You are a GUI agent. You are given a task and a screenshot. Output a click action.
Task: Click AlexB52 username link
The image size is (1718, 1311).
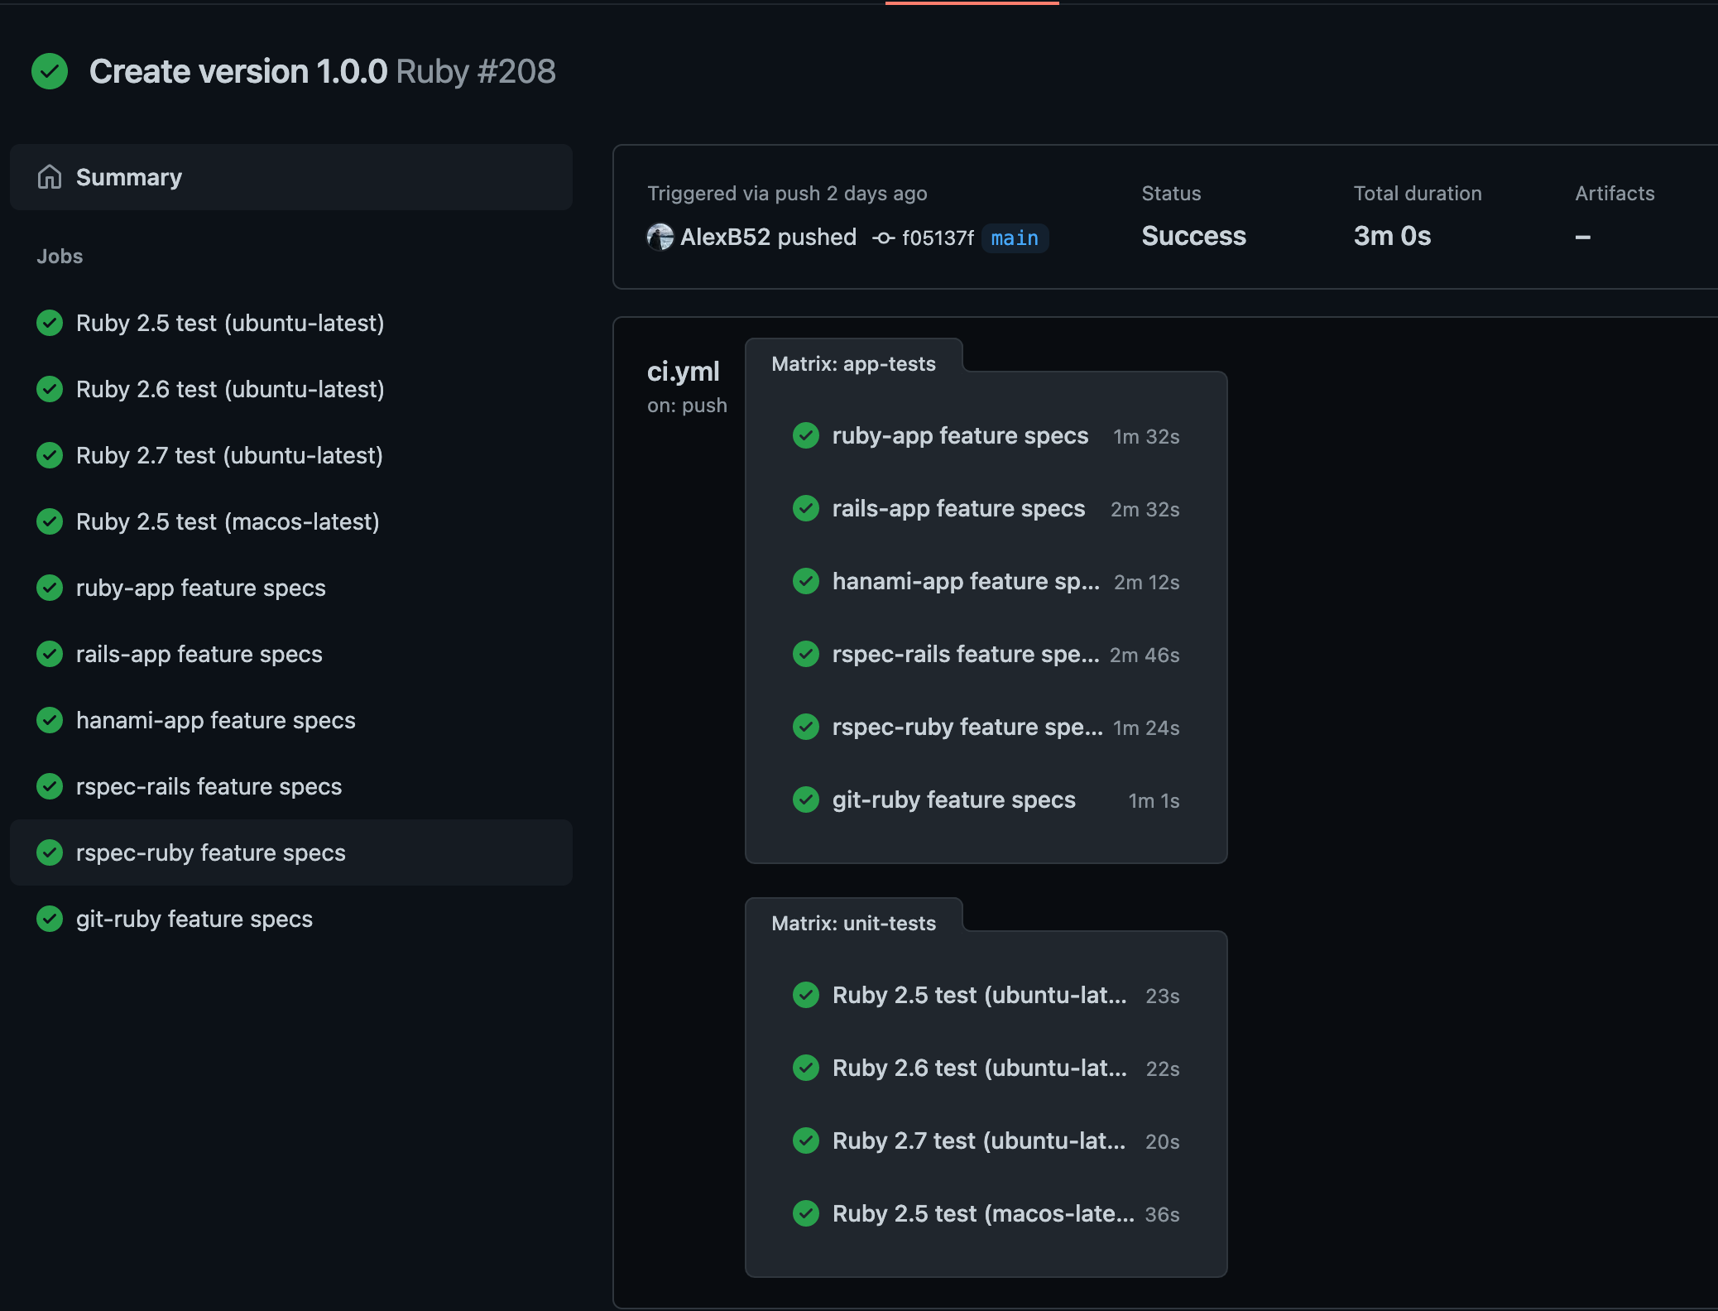[x=725, y=238]
